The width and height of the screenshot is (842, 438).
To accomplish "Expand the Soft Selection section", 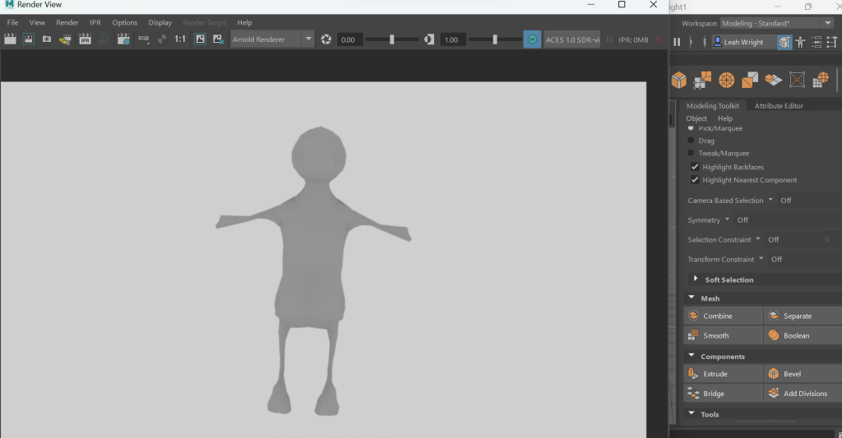I will click(x=696, y=279).
